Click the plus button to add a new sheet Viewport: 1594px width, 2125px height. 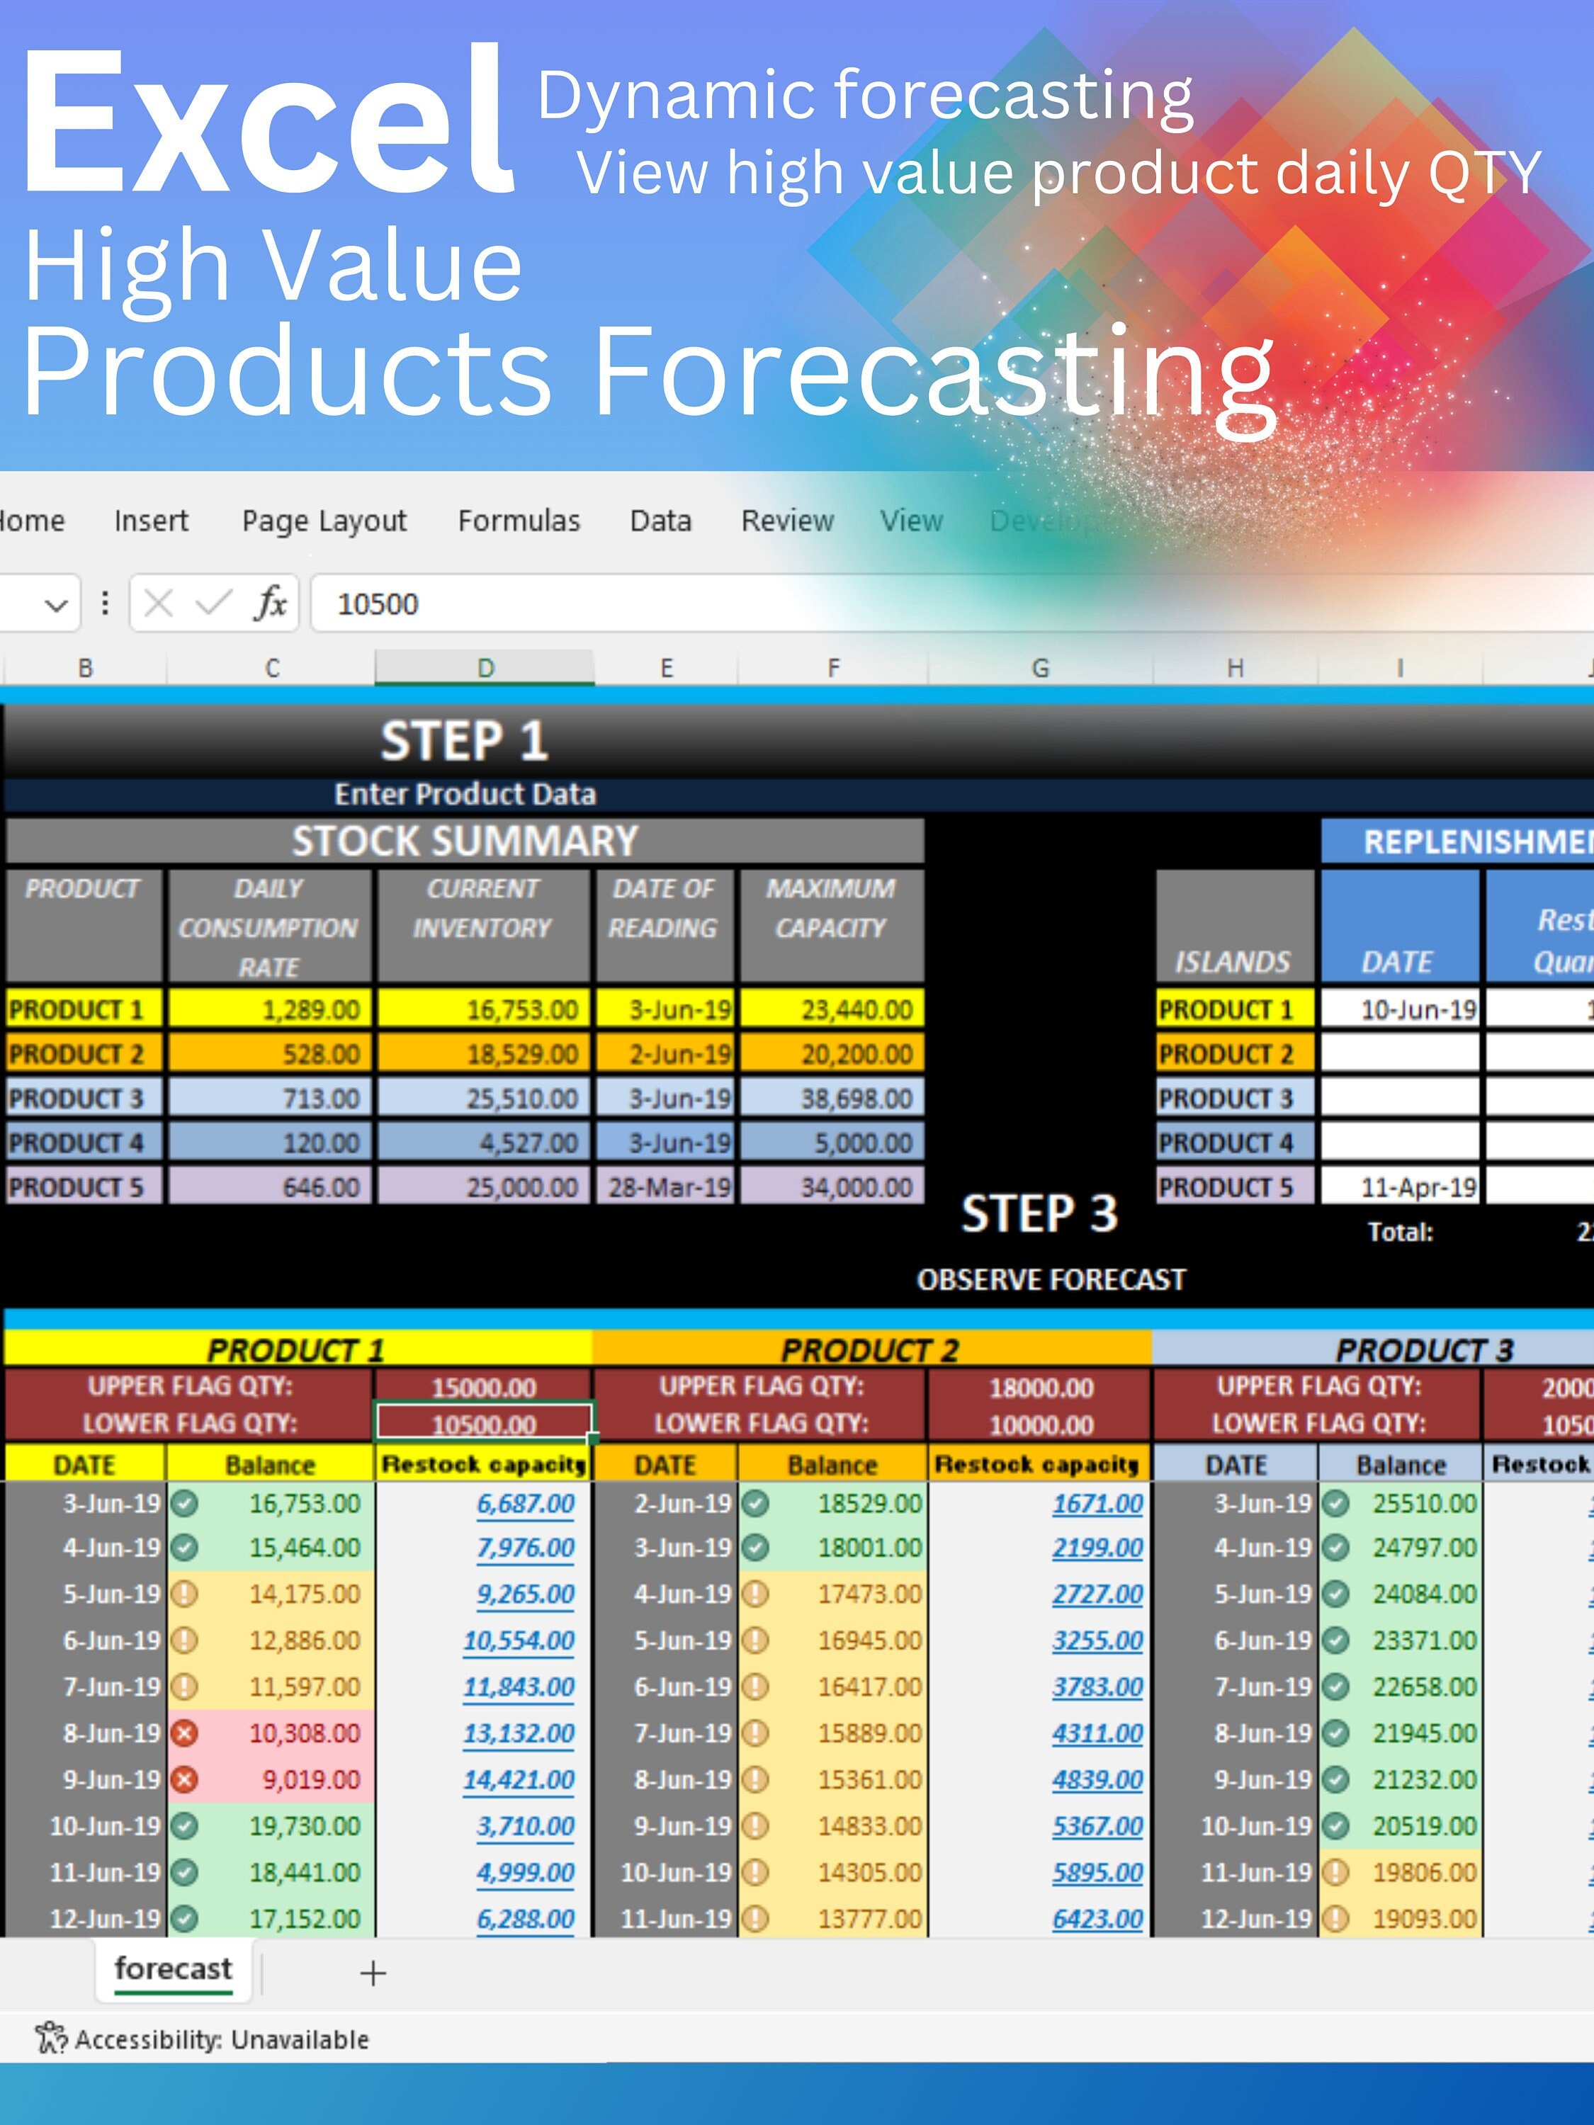[373, 1971]
